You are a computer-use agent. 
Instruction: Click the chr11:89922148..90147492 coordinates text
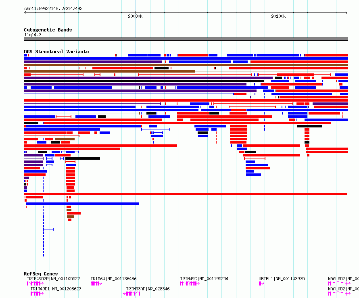click(53, 9)
